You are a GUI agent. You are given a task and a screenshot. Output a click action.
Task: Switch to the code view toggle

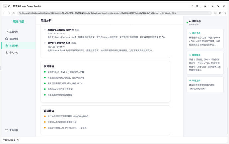5,6
